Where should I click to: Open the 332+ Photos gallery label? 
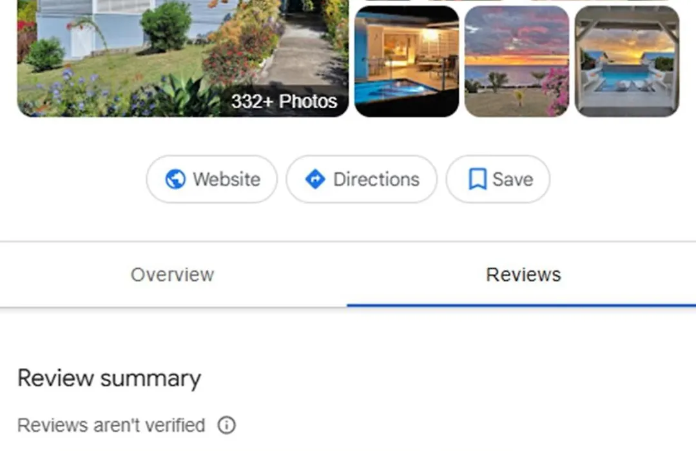pyautogui.click(x=284, y=102)
